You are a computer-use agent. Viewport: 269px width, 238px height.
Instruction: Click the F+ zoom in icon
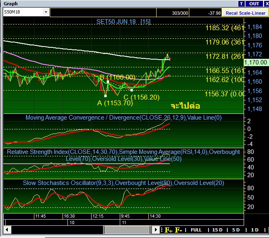168,230
